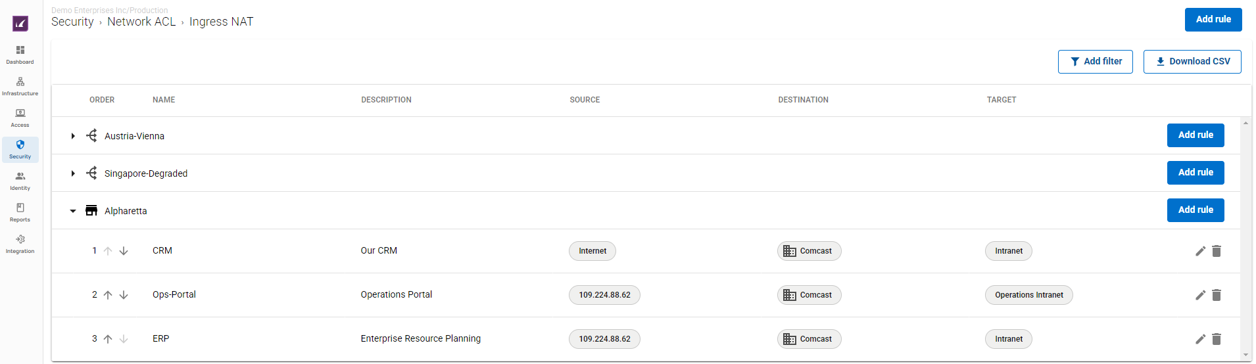Viewport: 1256px width, 364px height.
Task: Open the Integration section
Action: (x=20, y=244)
